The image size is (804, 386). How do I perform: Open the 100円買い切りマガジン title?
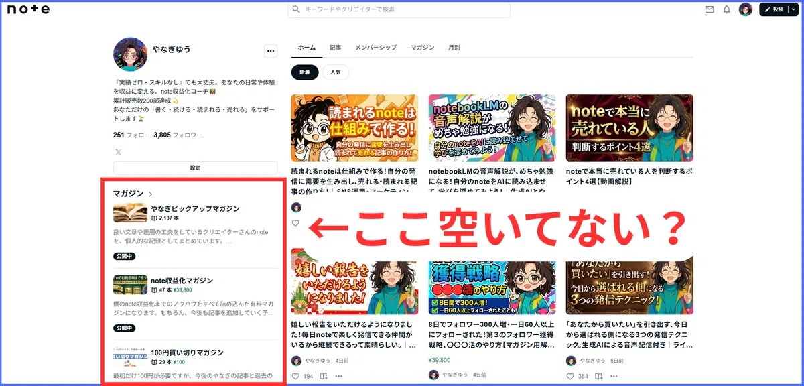click(x=187, y=352)
